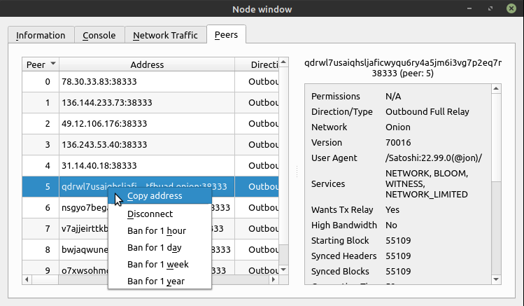The width and height of the screenshot is (524, 306).
Task: Click the peer table scroll-up arrow
Action: click(x=283, y=62)
